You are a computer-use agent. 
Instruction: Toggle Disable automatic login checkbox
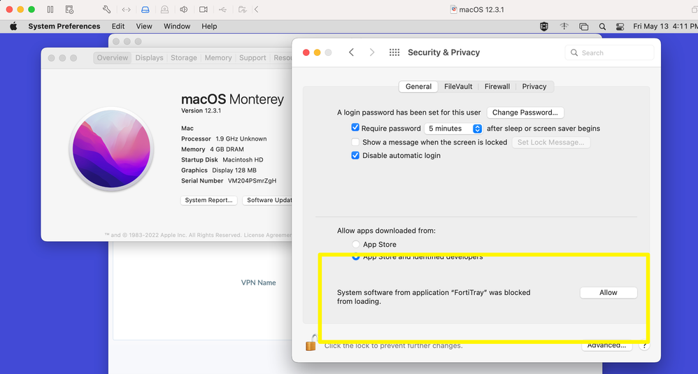pyautogui.click(x=355, y=155)
